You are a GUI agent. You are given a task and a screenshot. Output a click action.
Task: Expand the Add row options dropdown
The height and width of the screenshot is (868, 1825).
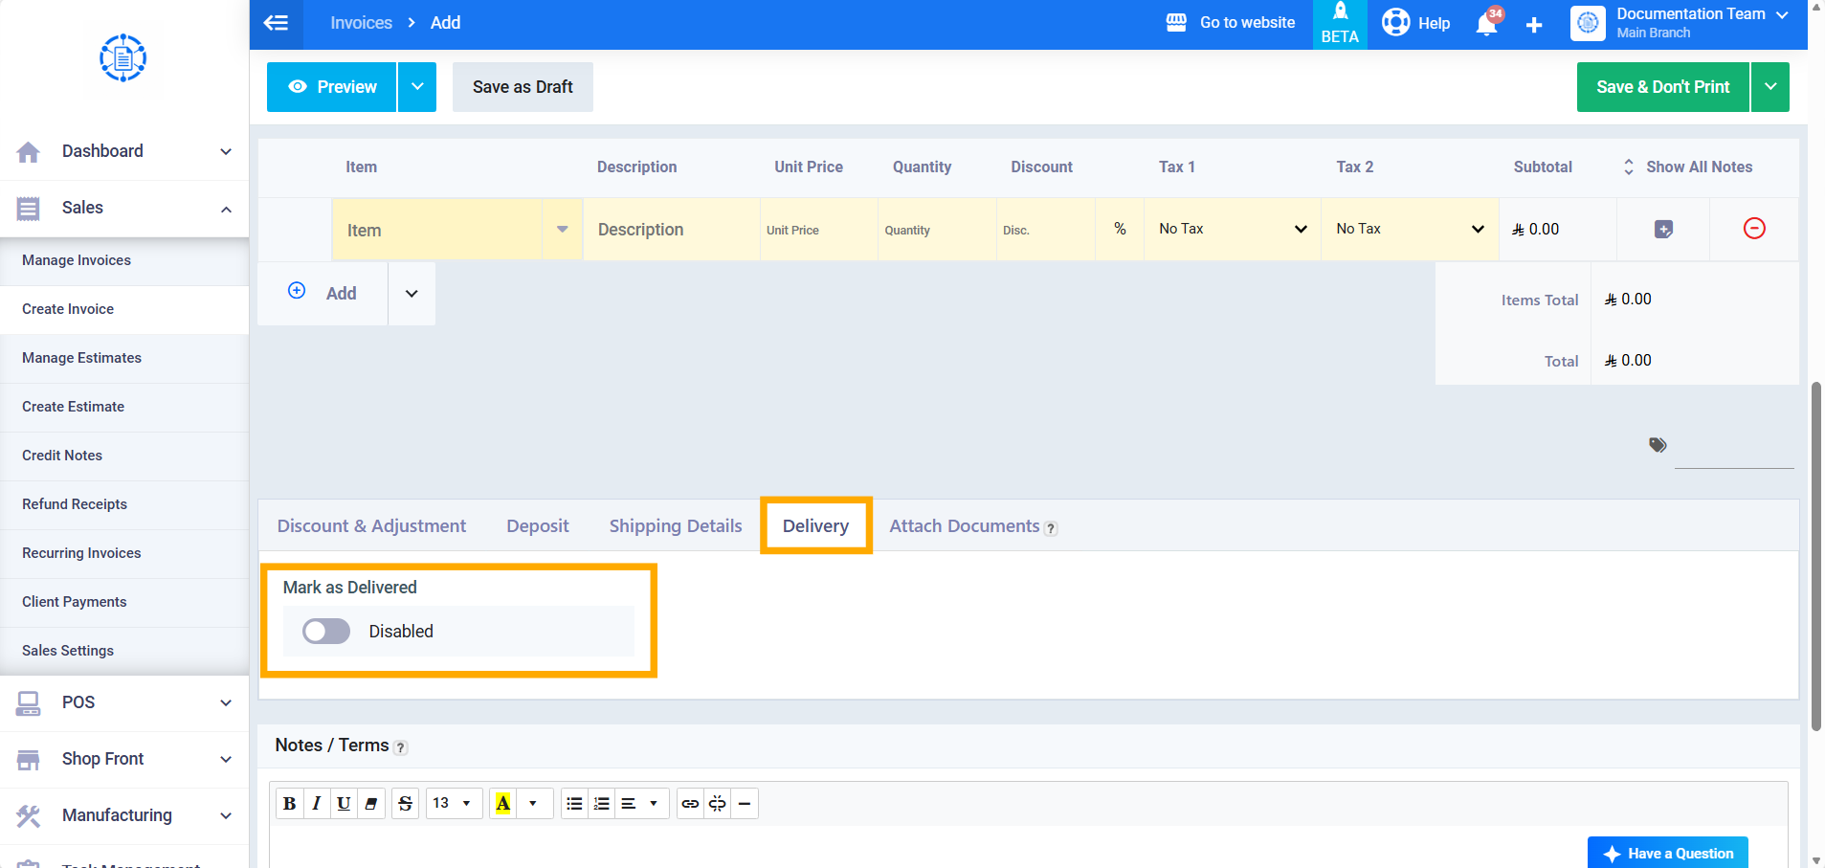point(412,294)
